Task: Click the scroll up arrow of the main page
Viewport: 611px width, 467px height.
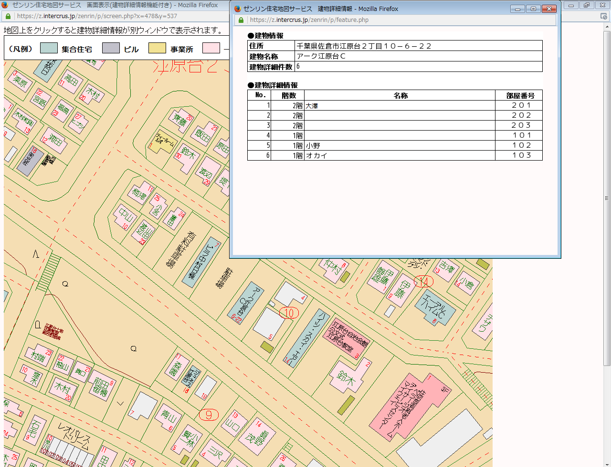Action: click(x=607, y=27)
